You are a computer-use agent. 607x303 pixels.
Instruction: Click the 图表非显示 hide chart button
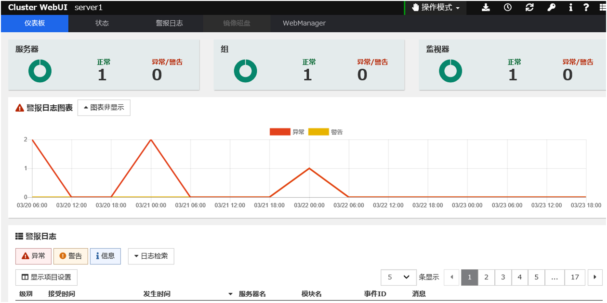click(104, 108)
